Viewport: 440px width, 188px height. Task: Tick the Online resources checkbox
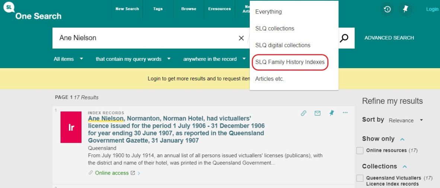360,150
